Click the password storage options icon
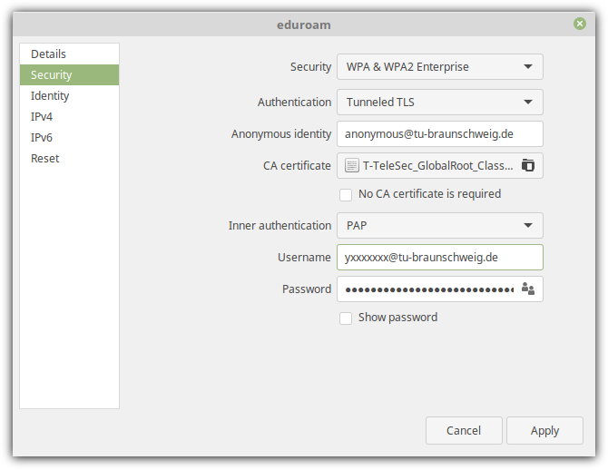 coord(528,289)
